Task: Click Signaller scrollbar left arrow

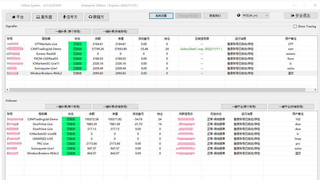Action: pyautogui.click(x=8, y=89)
